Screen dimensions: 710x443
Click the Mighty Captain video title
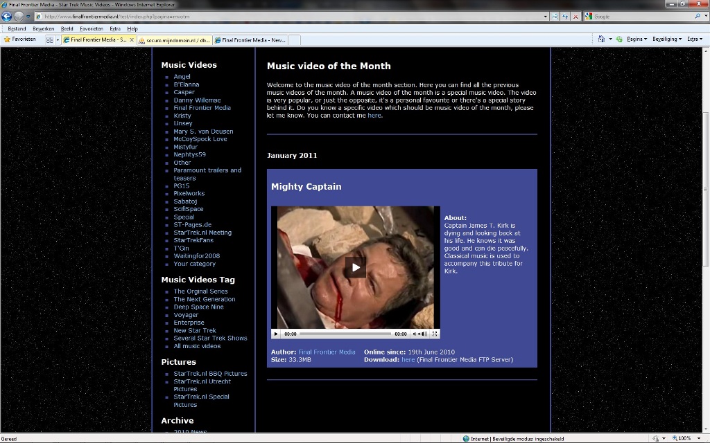pos(306,187)
